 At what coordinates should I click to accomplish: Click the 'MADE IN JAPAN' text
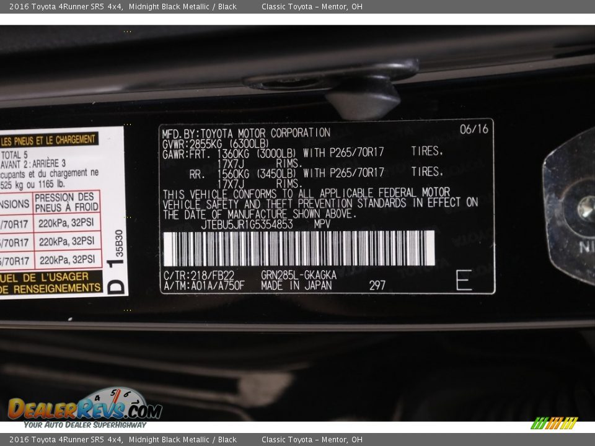[296, 286]
